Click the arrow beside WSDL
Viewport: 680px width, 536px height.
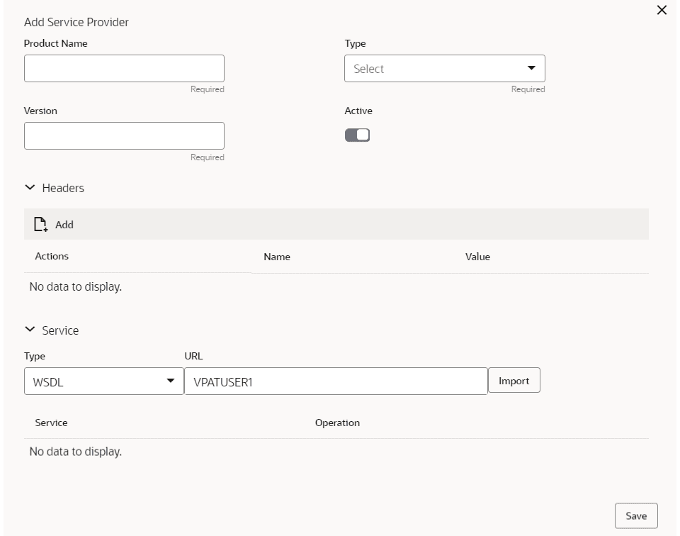pos(170,381)
